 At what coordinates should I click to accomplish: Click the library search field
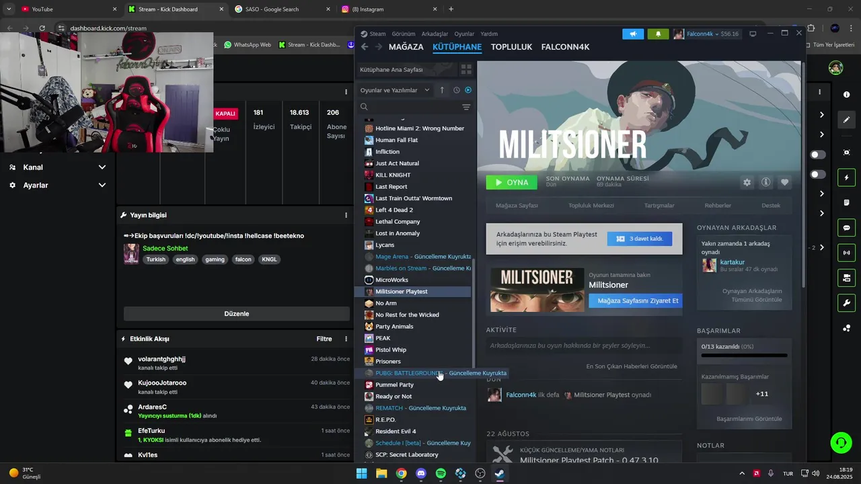pos(415,107)
